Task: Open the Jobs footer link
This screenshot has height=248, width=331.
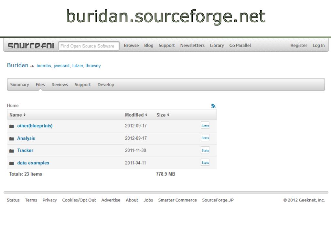Action: pos(148,200)
